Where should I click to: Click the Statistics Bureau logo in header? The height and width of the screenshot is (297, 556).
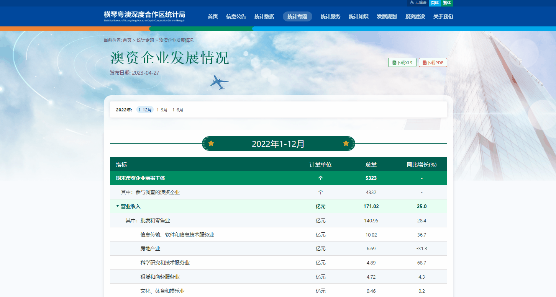coord(144,16)
